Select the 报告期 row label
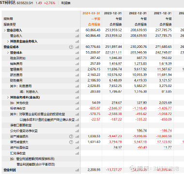The image size is (184, 174). coord(8,19)
